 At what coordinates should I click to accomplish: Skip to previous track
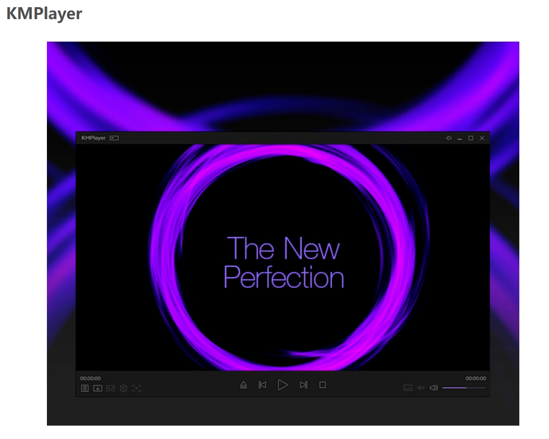click(262, 385)
